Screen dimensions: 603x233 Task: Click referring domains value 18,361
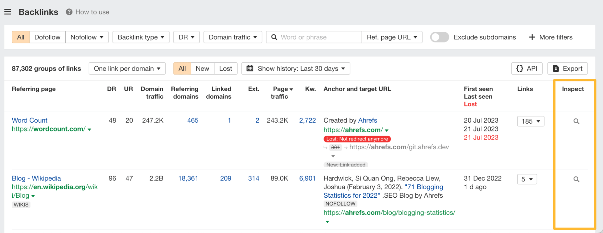coord(188,178)
